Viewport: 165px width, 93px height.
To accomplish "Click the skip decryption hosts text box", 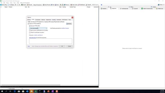I will coord(51,41).
